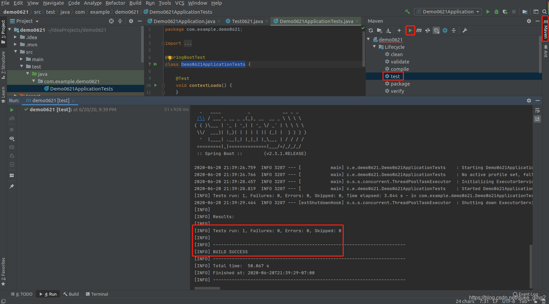Viewport: 549px width, 304px height.
Task: Open Maven panel gear options
Action: click(x=529, y=21)
